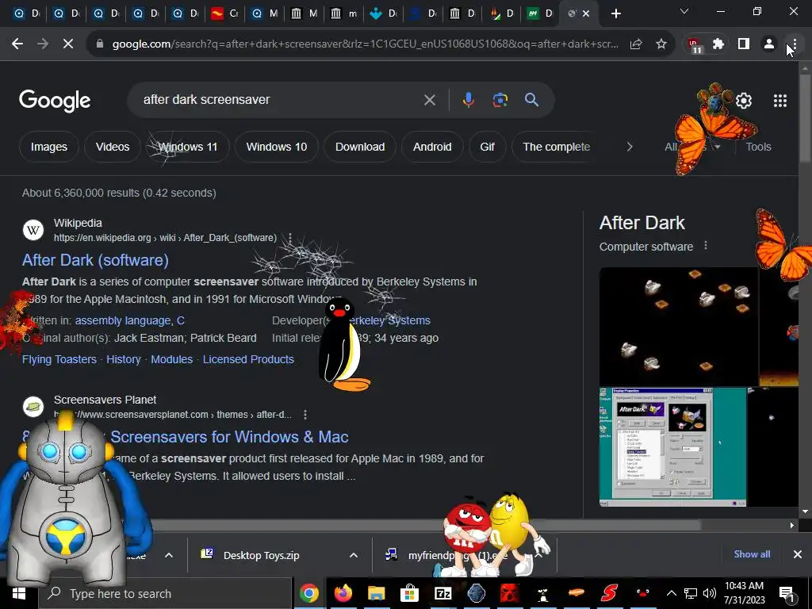812x609 pixels.
Task: Clear the search box with the X
Action: 429,99
